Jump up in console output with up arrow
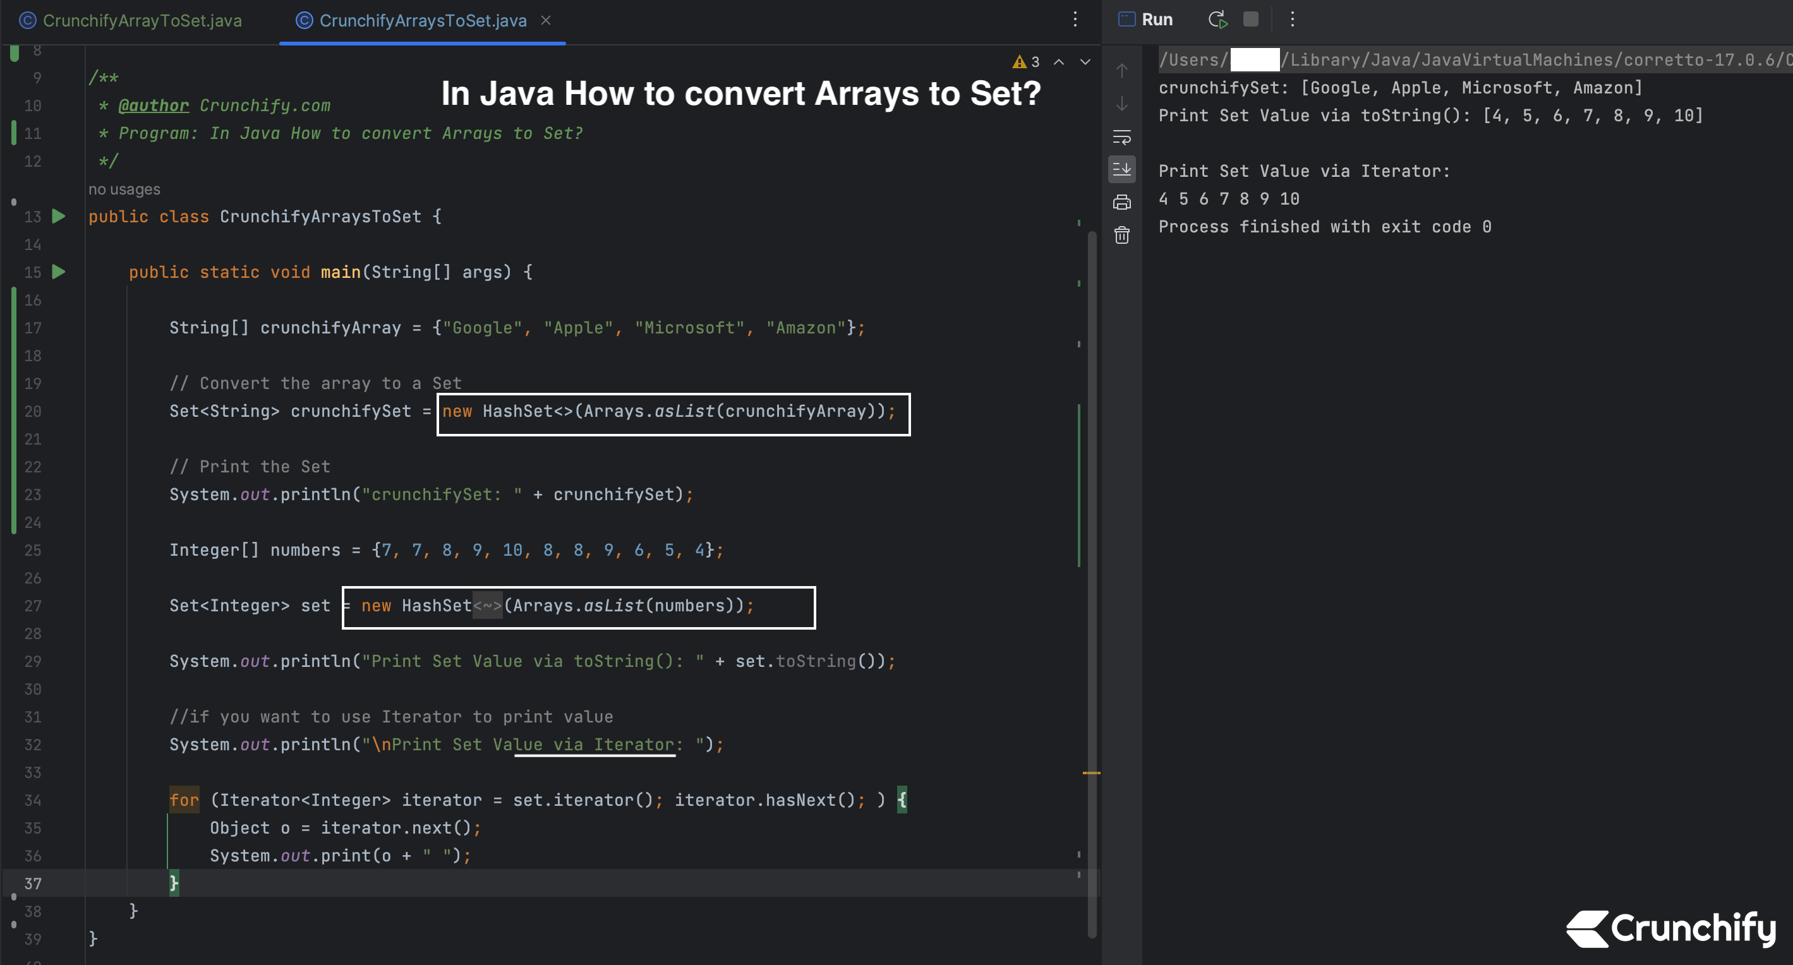The image size is (1793, 965). pos(1121,69)
